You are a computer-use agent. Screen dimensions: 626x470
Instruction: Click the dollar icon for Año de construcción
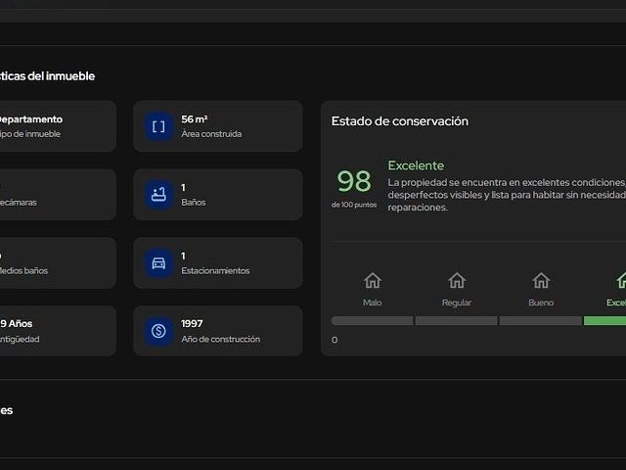click(x=158, y=331)
